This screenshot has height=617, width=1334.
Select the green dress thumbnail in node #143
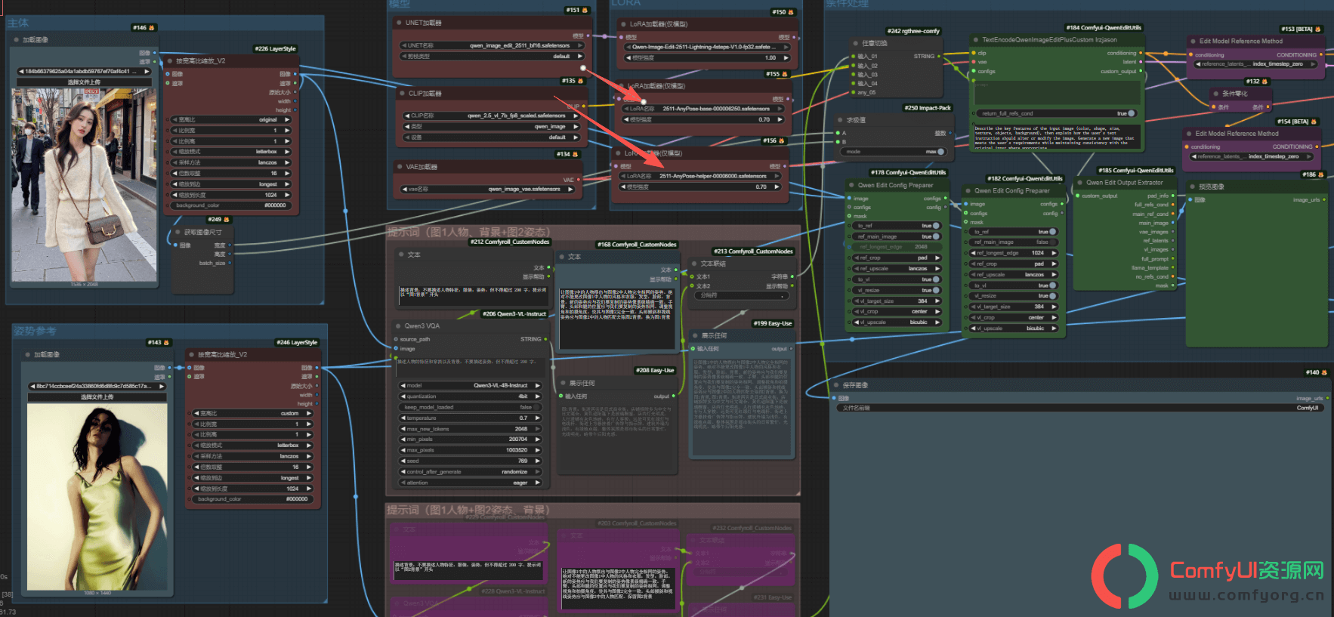click(x=97, y=496)
